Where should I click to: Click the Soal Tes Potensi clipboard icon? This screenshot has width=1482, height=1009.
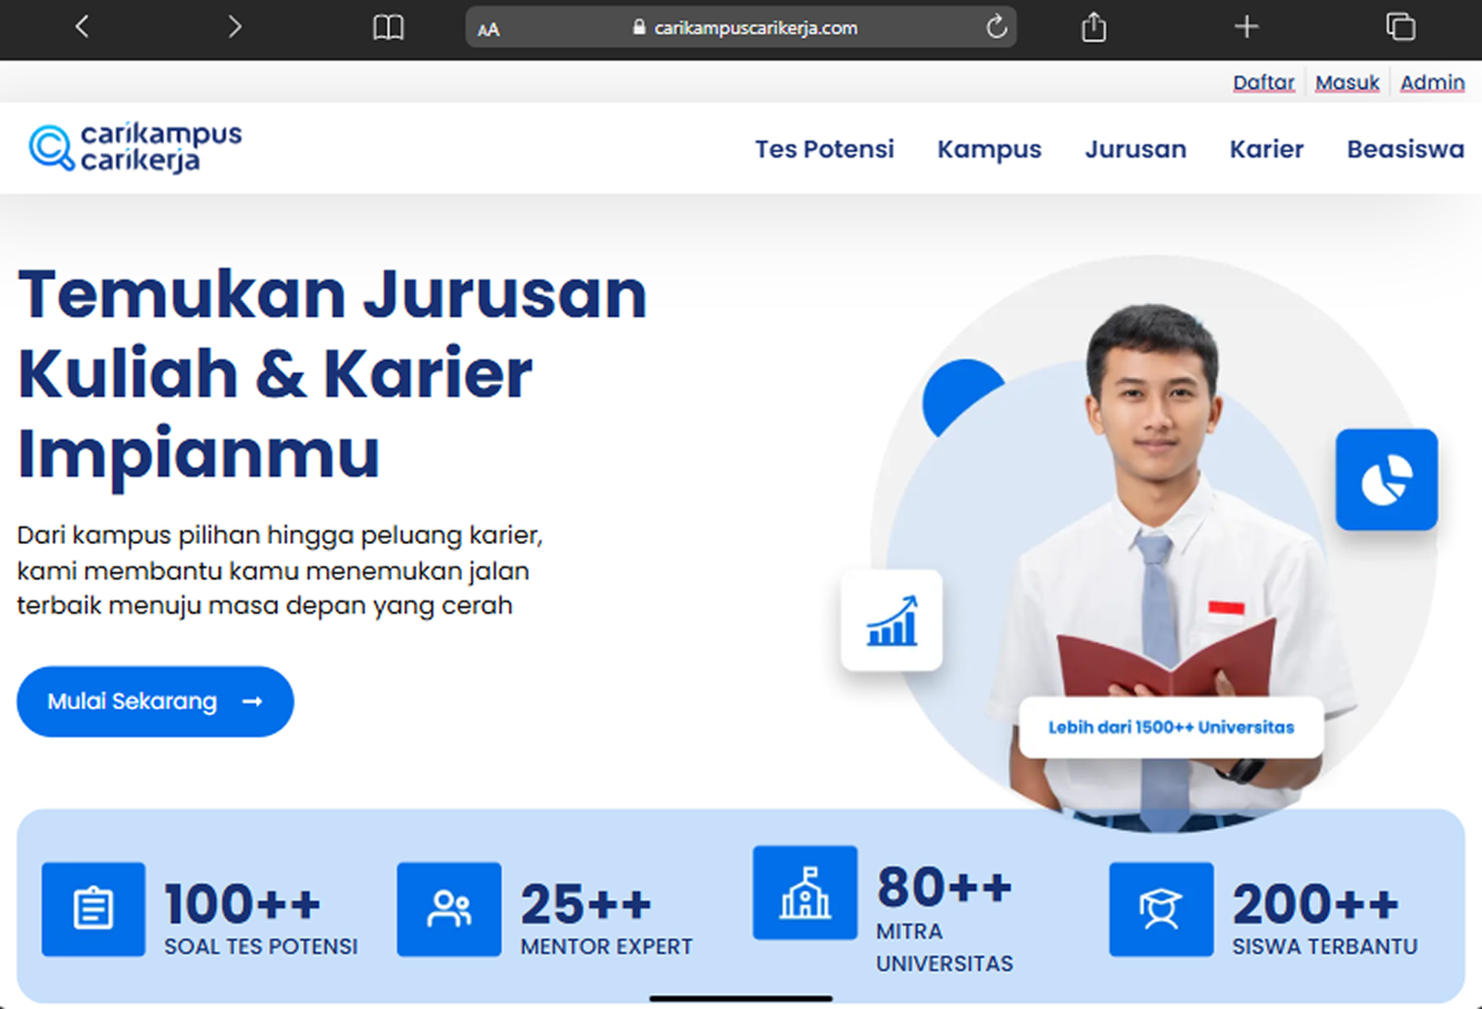(x=94, y=909)
